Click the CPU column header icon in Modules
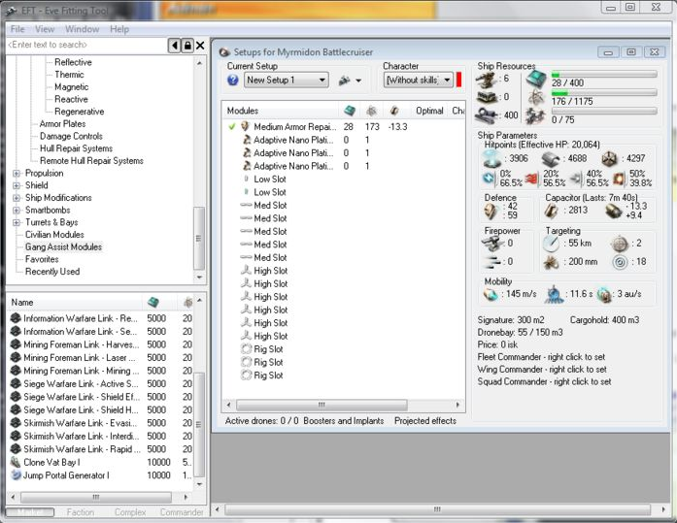 [350, 111]
